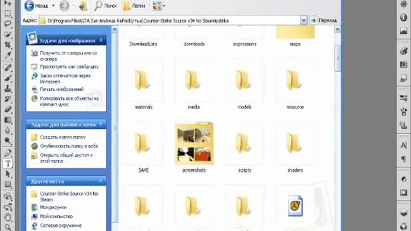Open the Назад history dropdown arrow

53,6
